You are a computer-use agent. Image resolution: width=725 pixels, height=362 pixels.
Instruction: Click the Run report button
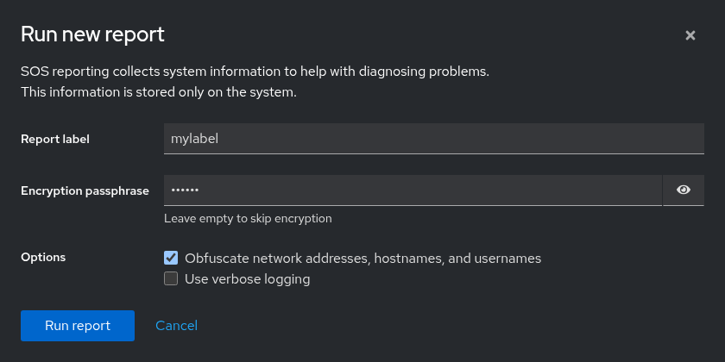point(78,326)
